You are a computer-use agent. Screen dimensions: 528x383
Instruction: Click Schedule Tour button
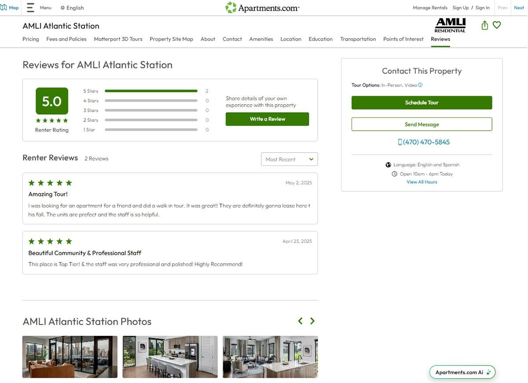pyautogui.click(x=422, y=102)
